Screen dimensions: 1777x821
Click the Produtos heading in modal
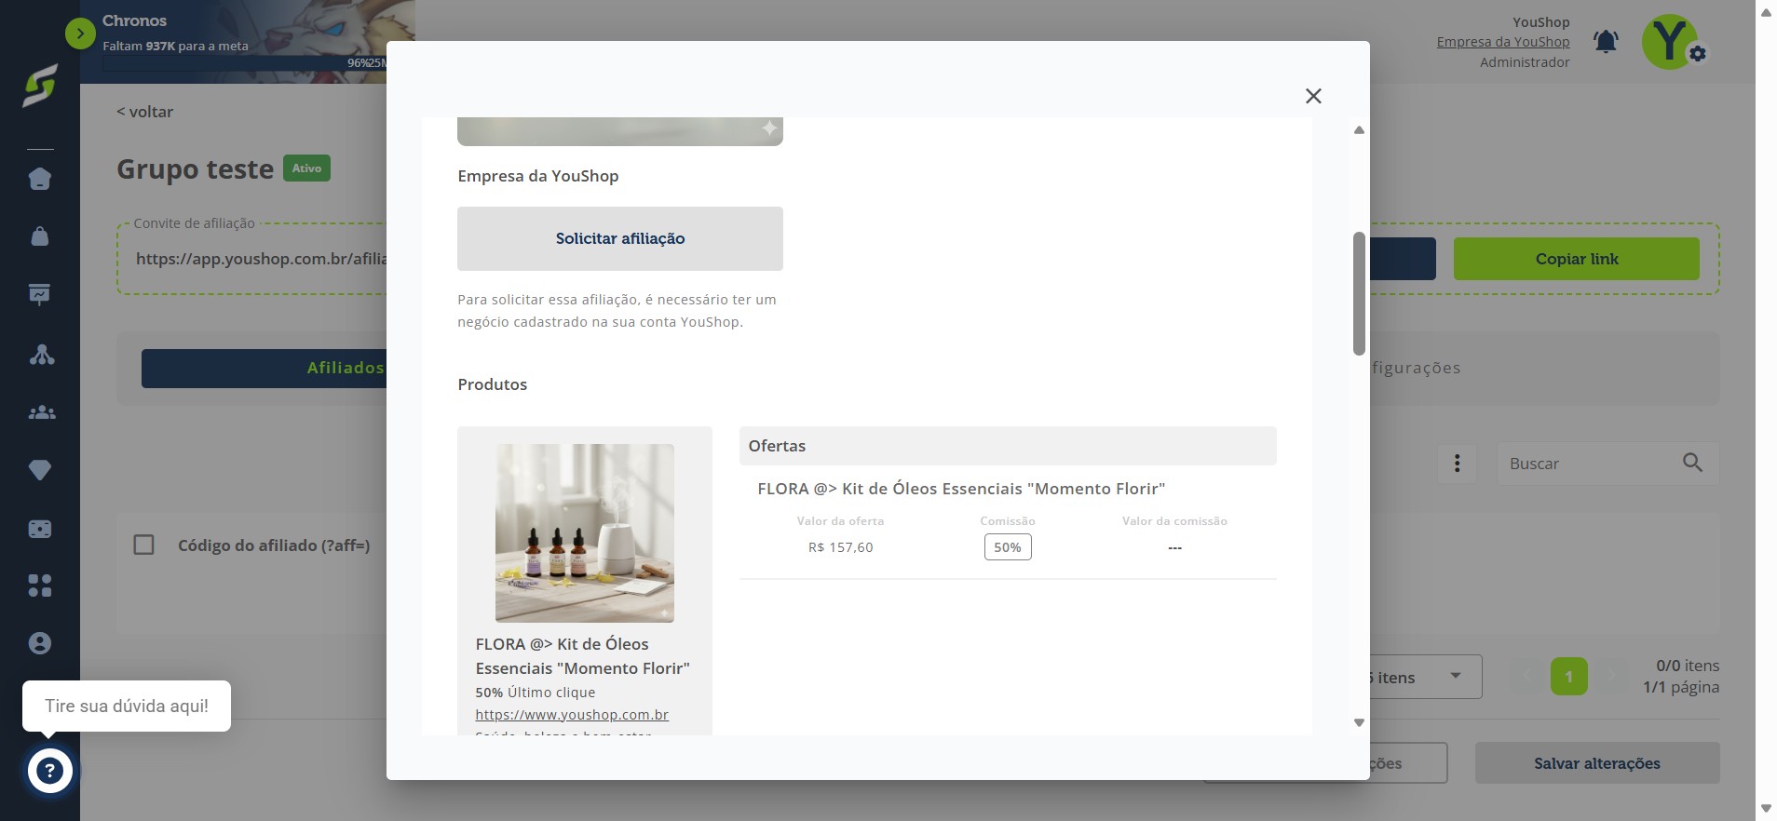[x=493, y=384]
